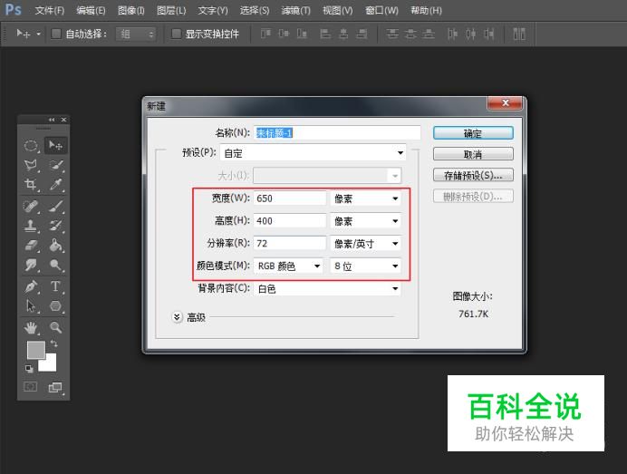Viewport: 627px width, 474px height.
Task: Open the 8 位 bit depth dropdown
Action: pos(365,266)
